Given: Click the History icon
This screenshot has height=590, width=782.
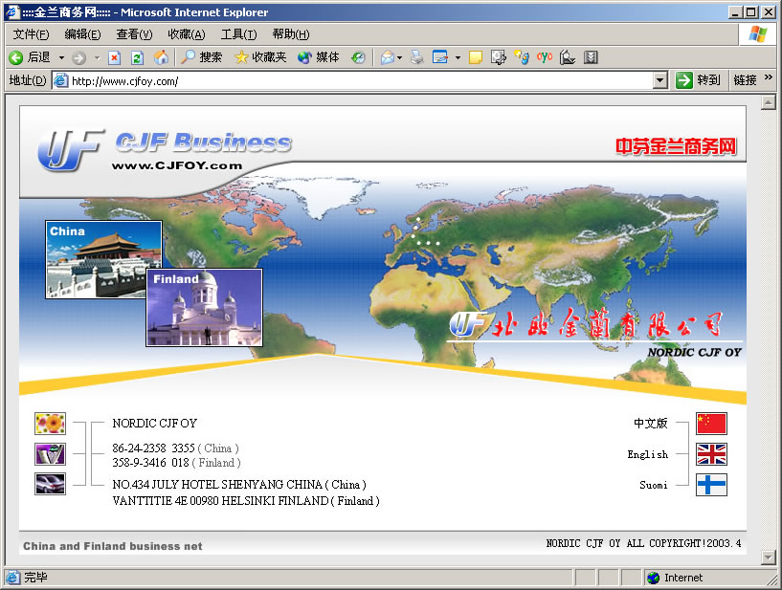Looking at the screenshot, I should (358, 57).
